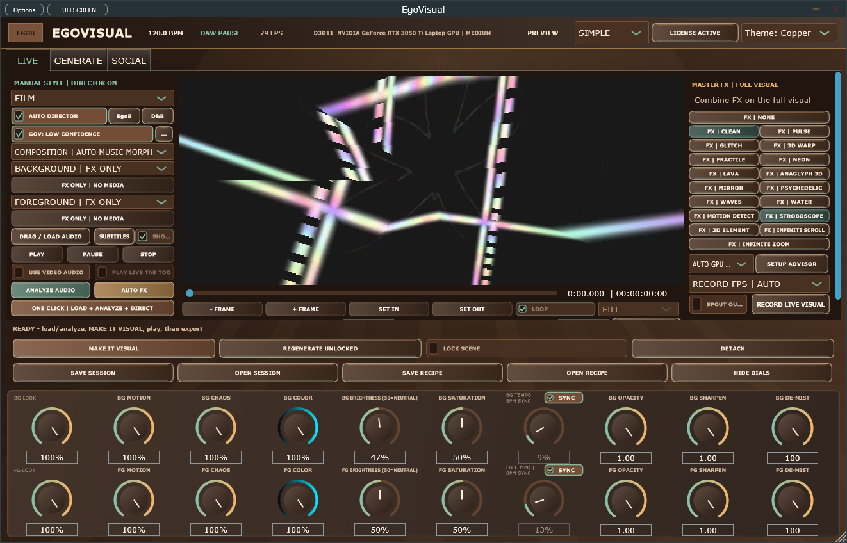Screen dimensions: 847x543
Task: Switch to the GENERATE tab
Action: click(78, 61)
